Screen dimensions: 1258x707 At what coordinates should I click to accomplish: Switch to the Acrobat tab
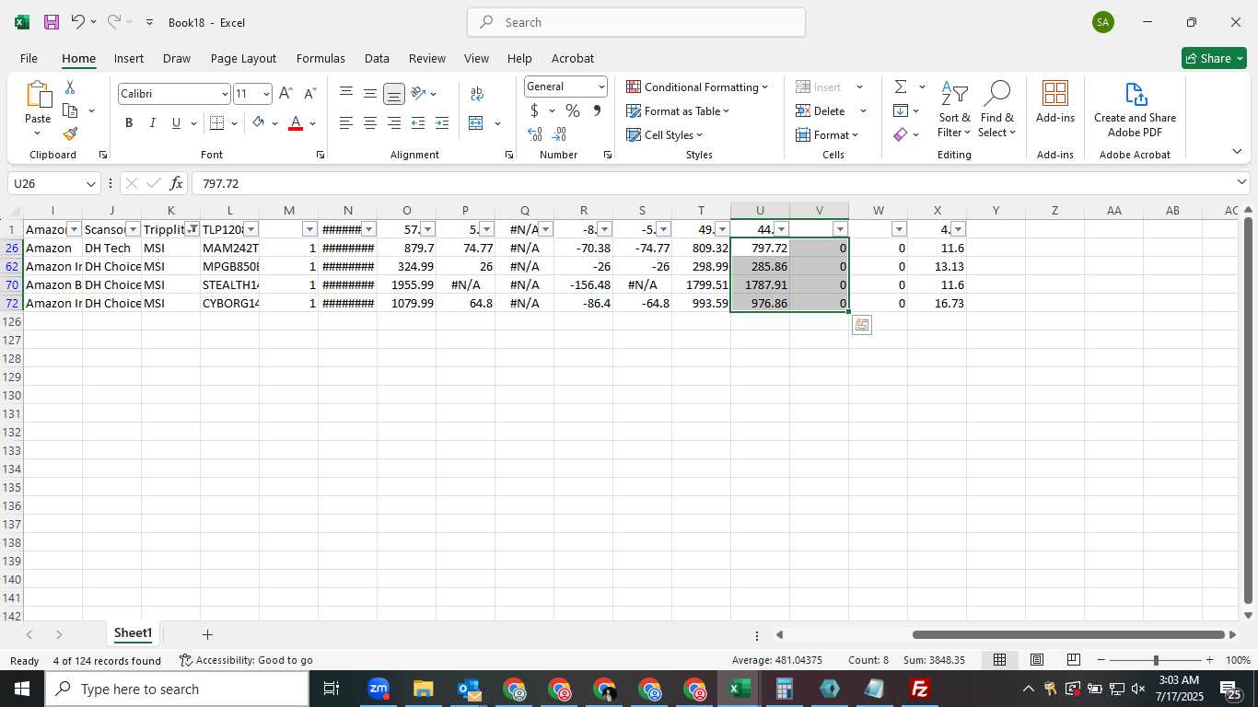point(573,58)
